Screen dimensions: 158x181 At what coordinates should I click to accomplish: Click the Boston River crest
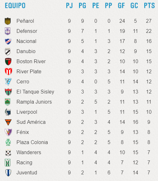pyautogui.click(x=8, y=62)
